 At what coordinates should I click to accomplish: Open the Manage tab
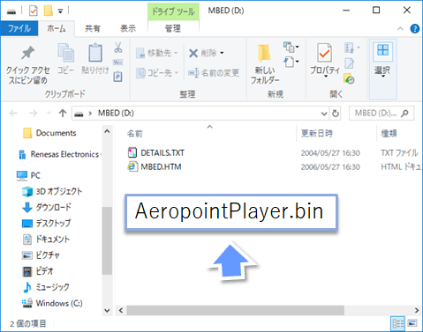point(173,29)
